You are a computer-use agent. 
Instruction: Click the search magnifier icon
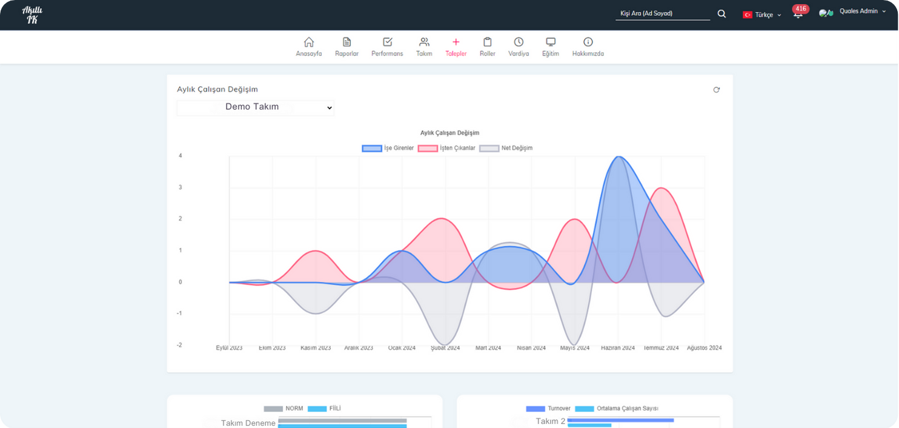coord(722,13)
